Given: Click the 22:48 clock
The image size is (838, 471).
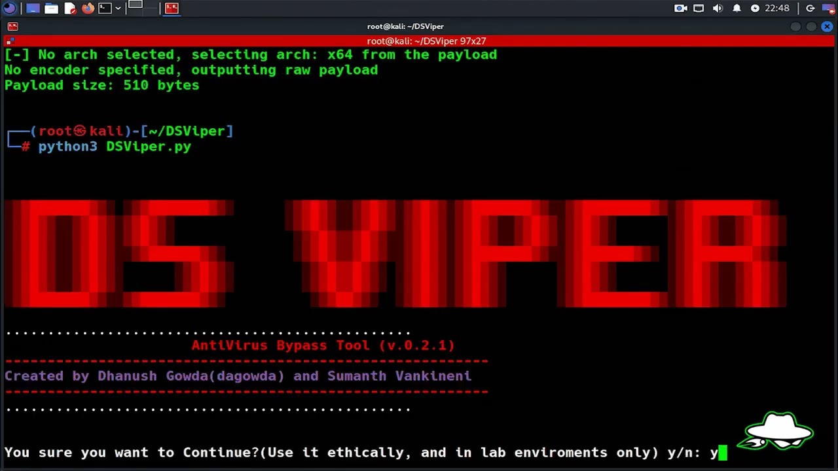Looking at the screenshot, I should pyautogui.click(x=777, y=9).
